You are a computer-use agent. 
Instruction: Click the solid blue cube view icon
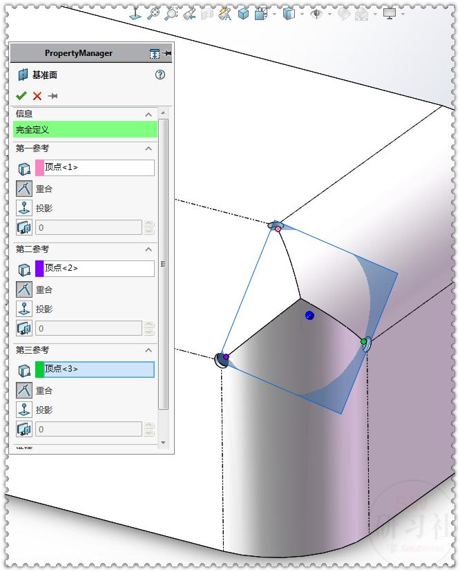coord(243,14)
